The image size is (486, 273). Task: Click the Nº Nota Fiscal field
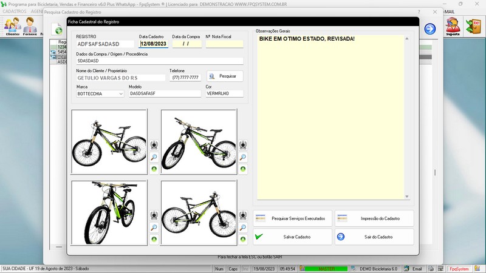coord(224,44)
